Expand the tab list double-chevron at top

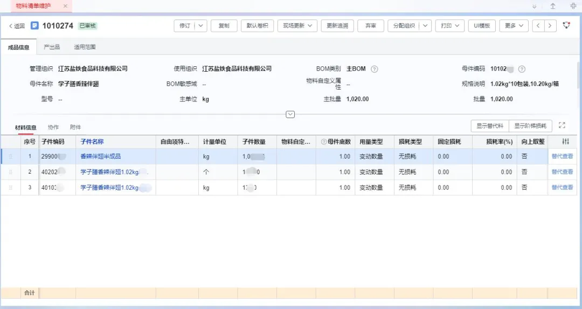click(534, 6)
